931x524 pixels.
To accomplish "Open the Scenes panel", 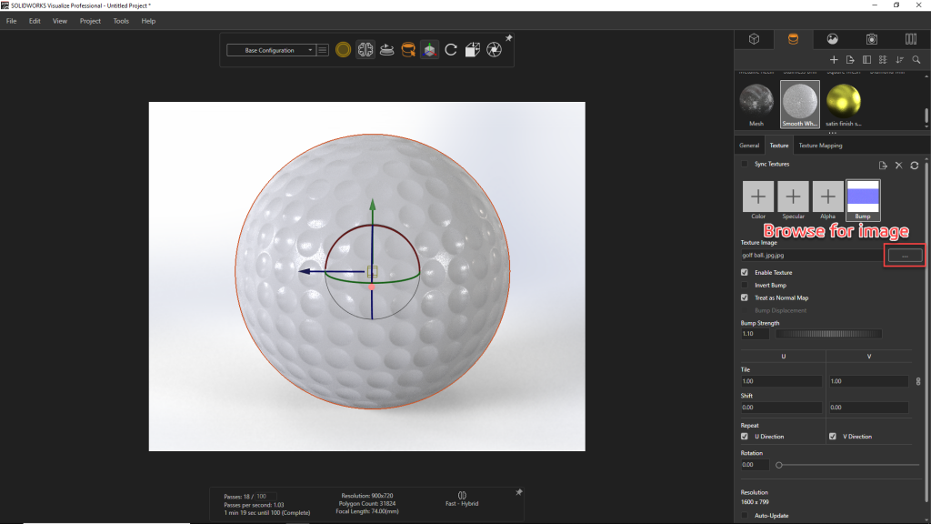I will tap(834, 40).
